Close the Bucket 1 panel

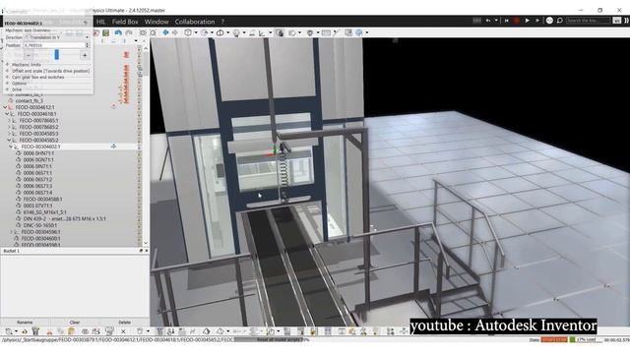pos(147,251)
